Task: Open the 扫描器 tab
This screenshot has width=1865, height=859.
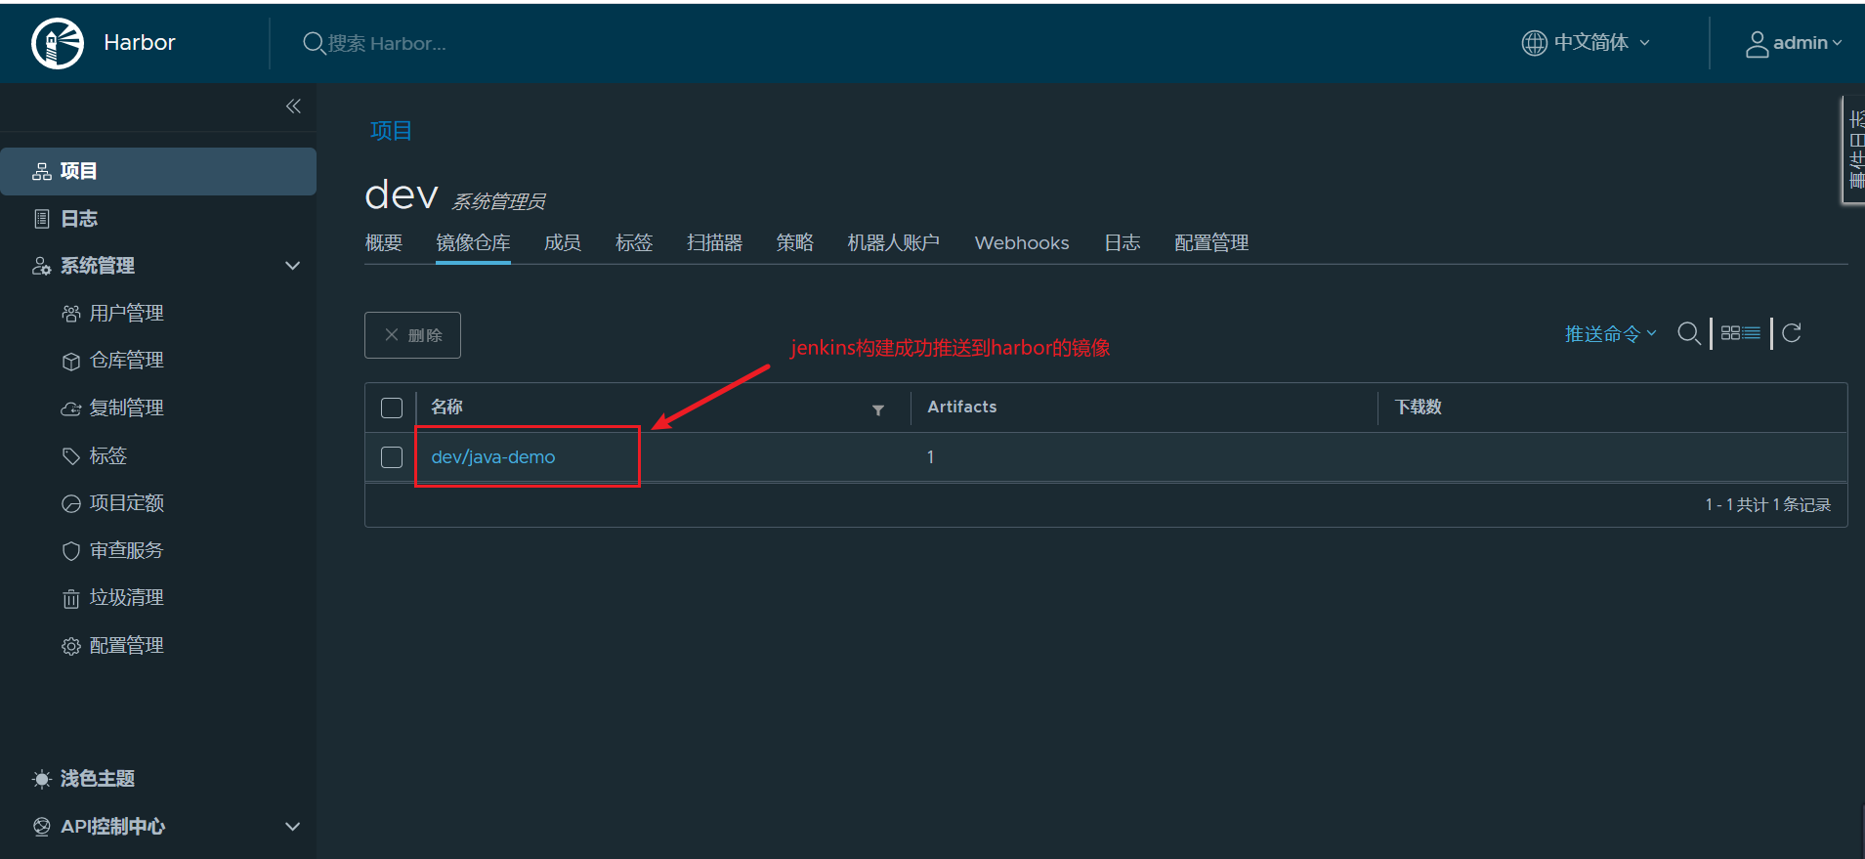Action: click(714, 242)
